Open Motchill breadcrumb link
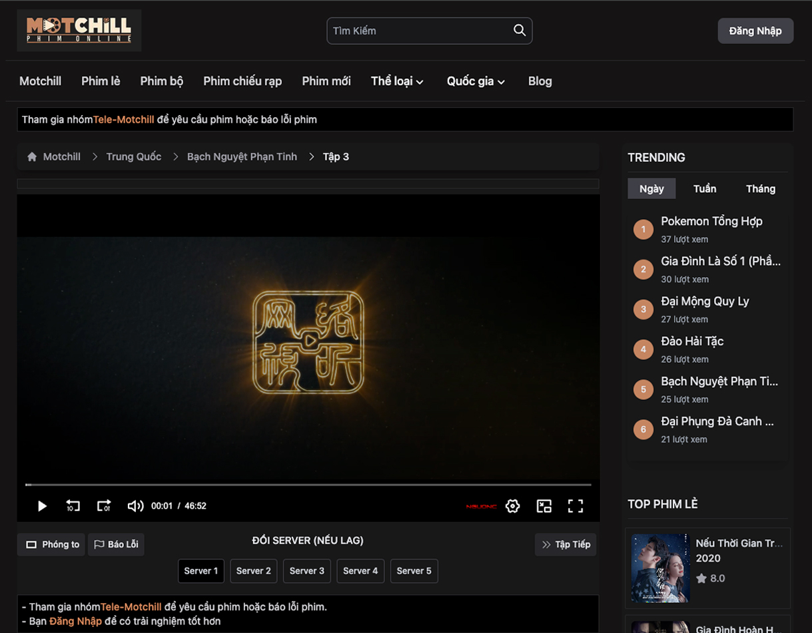This screenshot has height=633, width=812. pyautogui.click(x=62, y=156)
